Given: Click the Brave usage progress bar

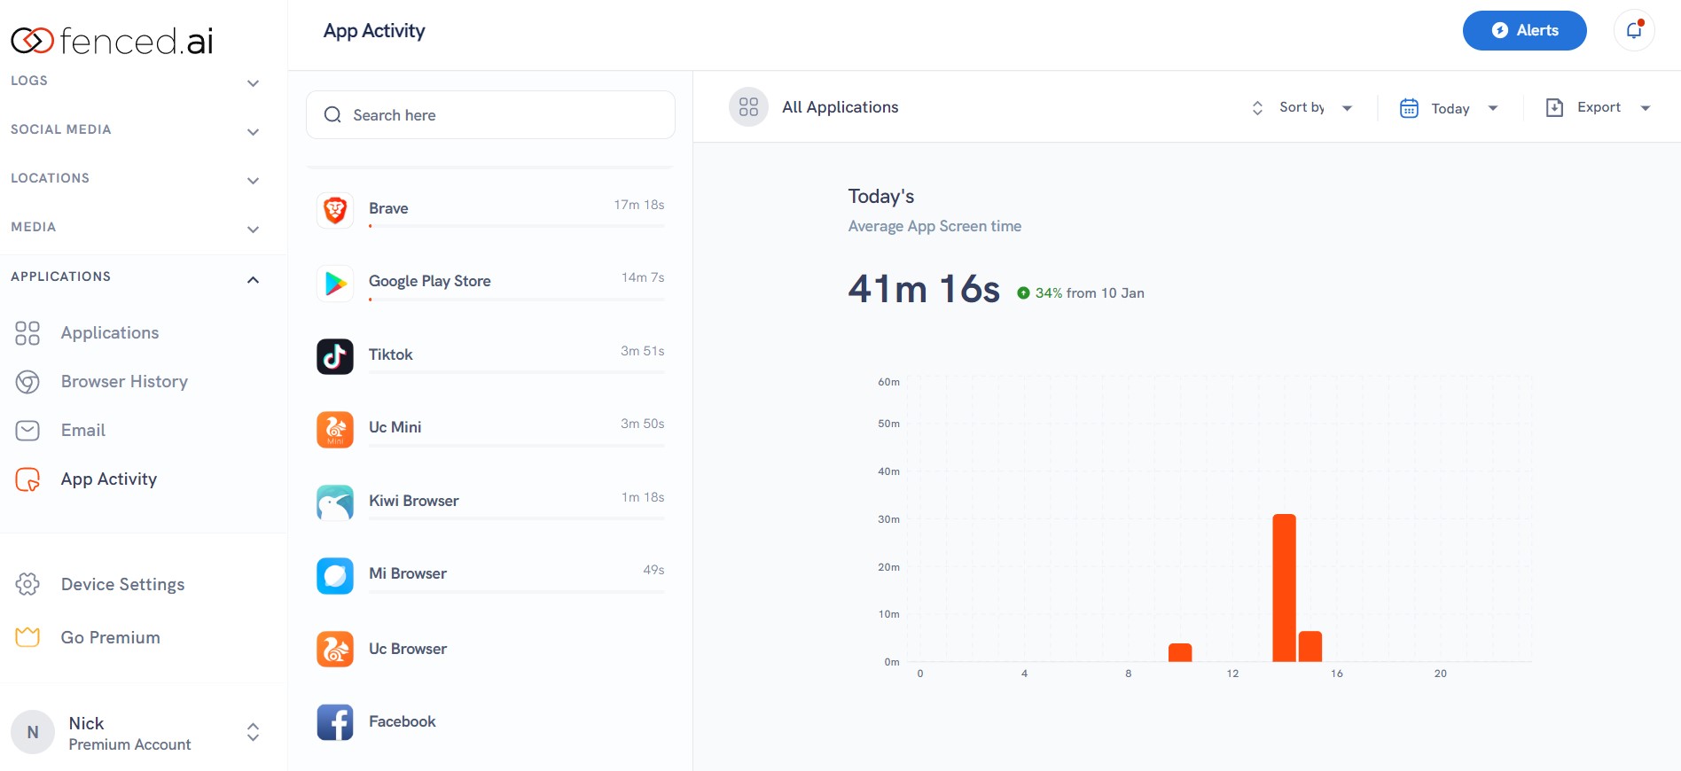Looking at the screenshot, I should 517,227.
